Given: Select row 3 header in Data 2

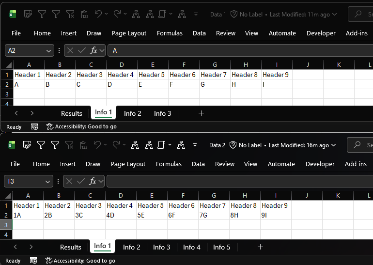Looking at the screenshot, I should (x=6, y=225).
